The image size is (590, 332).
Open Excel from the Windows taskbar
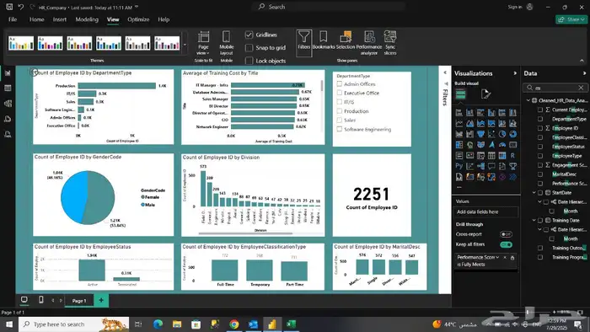(x=291, y=324)
